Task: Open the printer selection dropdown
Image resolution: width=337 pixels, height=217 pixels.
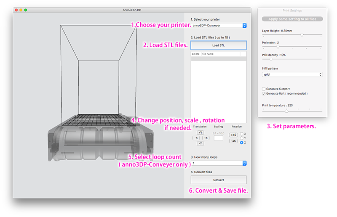Action: click(x=218, y=26)
